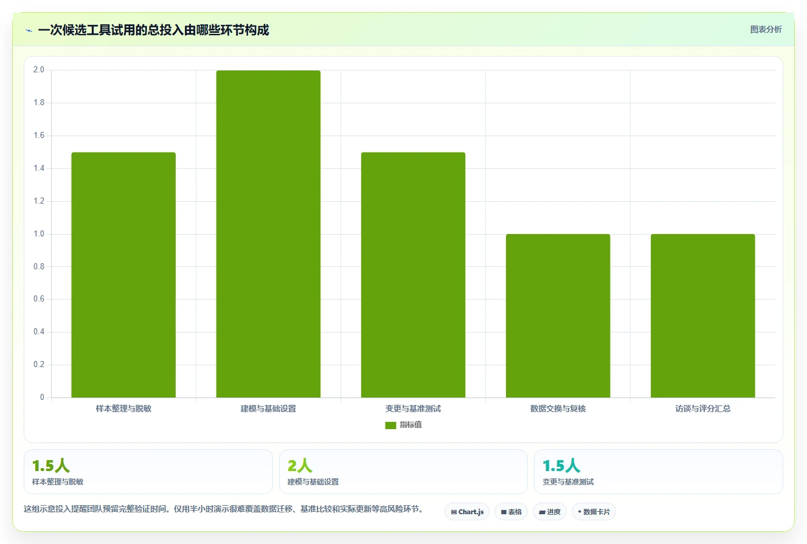This screenshot has height=544, width=807.
Task: Click the lightning icon beside the title
Action: pos(29,30)
